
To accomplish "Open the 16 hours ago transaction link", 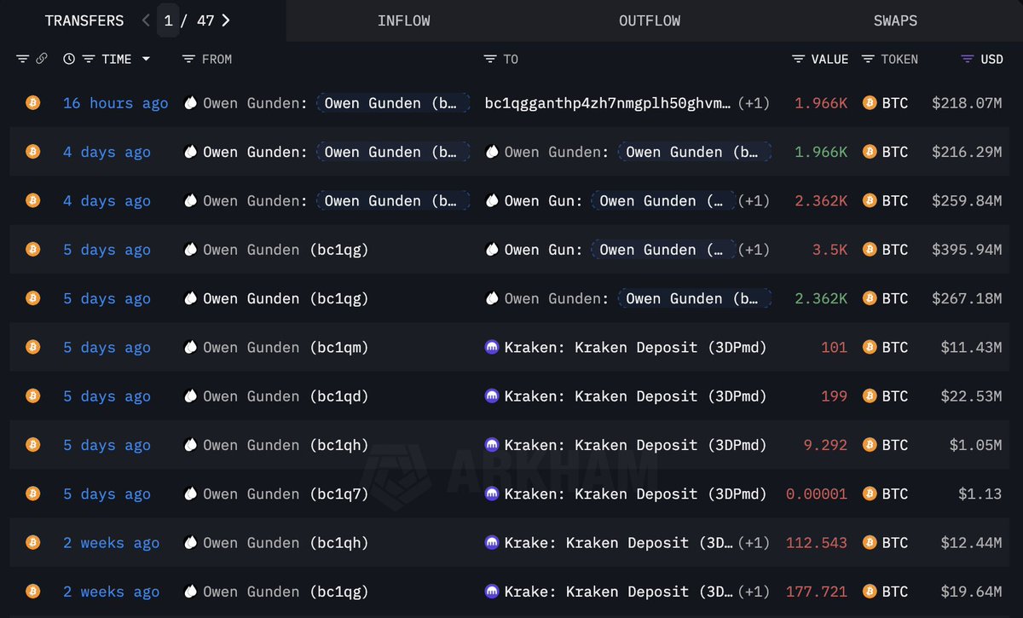I will (115, 103).
